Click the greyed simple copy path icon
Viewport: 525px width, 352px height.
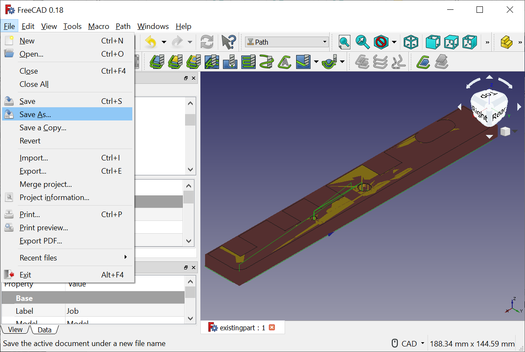point(399,62)
